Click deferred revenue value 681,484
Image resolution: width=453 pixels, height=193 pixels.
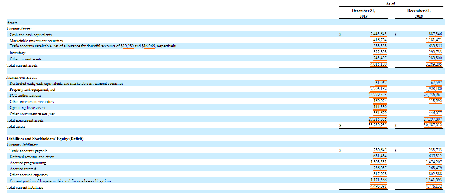380,156
